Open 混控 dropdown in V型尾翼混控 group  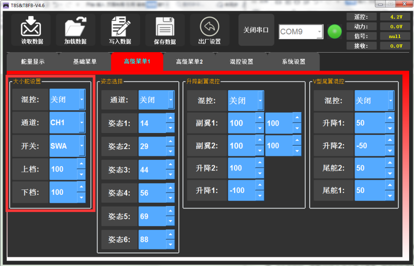(390, 100)
